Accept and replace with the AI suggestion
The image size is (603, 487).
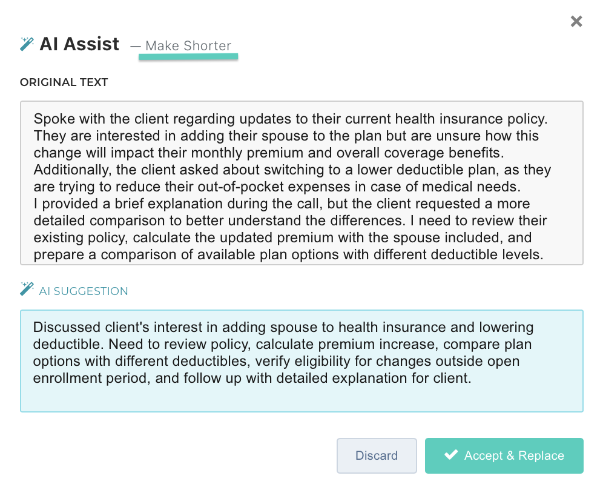click(x=504, y=456)
